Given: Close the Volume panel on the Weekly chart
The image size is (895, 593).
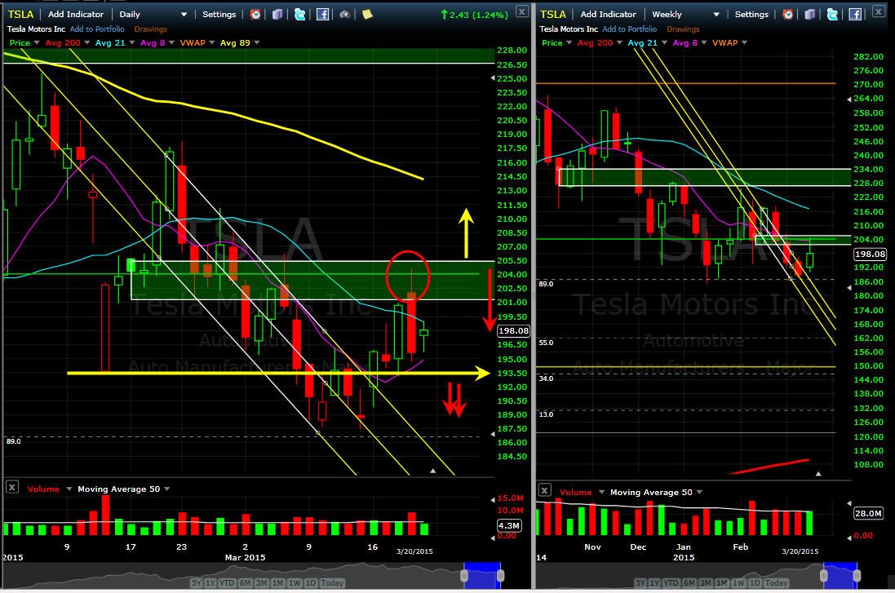Looking at the screenshot, I should (544, 490).
